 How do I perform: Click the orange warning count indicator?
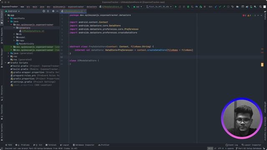pyautogui.click(x=249, y=15)
